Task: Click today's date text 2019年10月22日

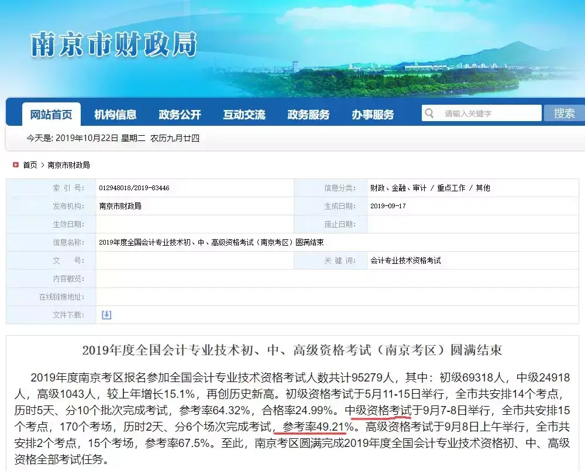Action: (x=87, y=138)
